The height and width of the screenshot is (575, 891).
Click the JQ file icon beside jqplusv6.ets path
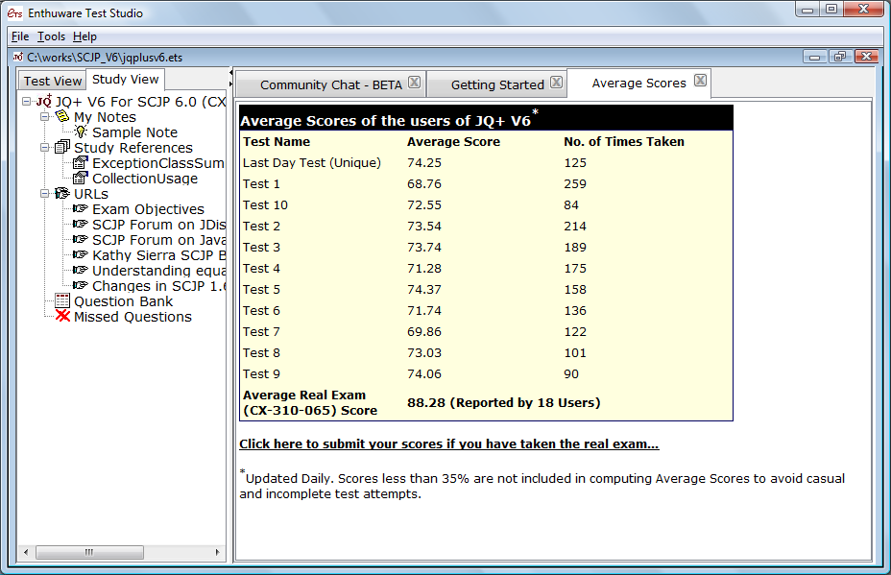(x=18, y=57)
